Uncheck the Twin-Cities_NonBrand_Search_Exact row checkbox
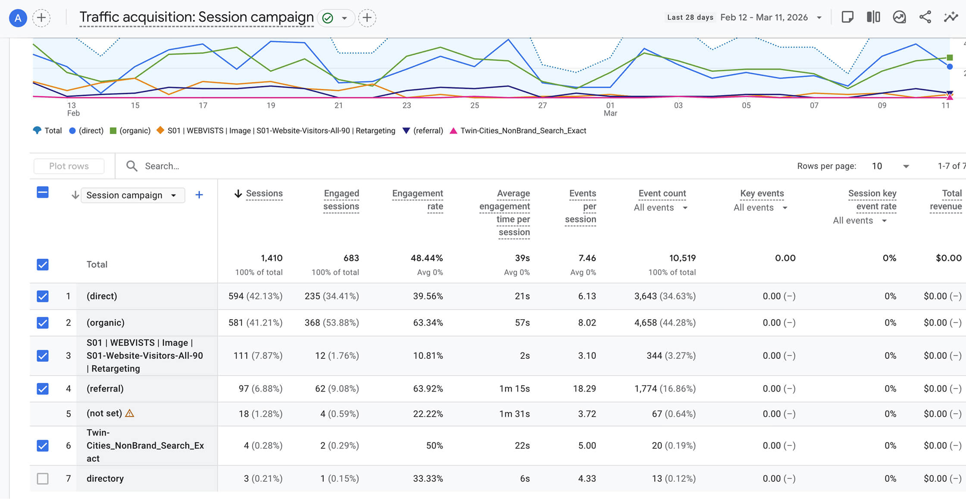 coord(43,446)
